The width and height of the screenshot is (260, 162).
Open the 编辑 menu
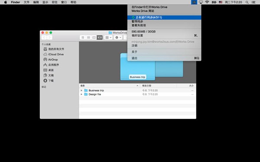pos(36,2)
